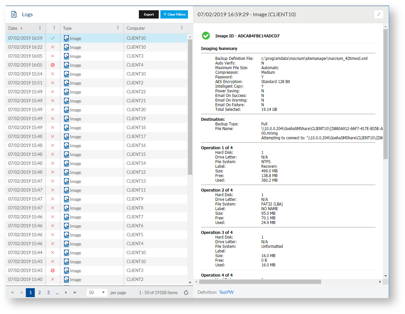Click the Image disk icon in the CLIENT15 row
This screenshot has height=314, width=405.
point(66,154)
